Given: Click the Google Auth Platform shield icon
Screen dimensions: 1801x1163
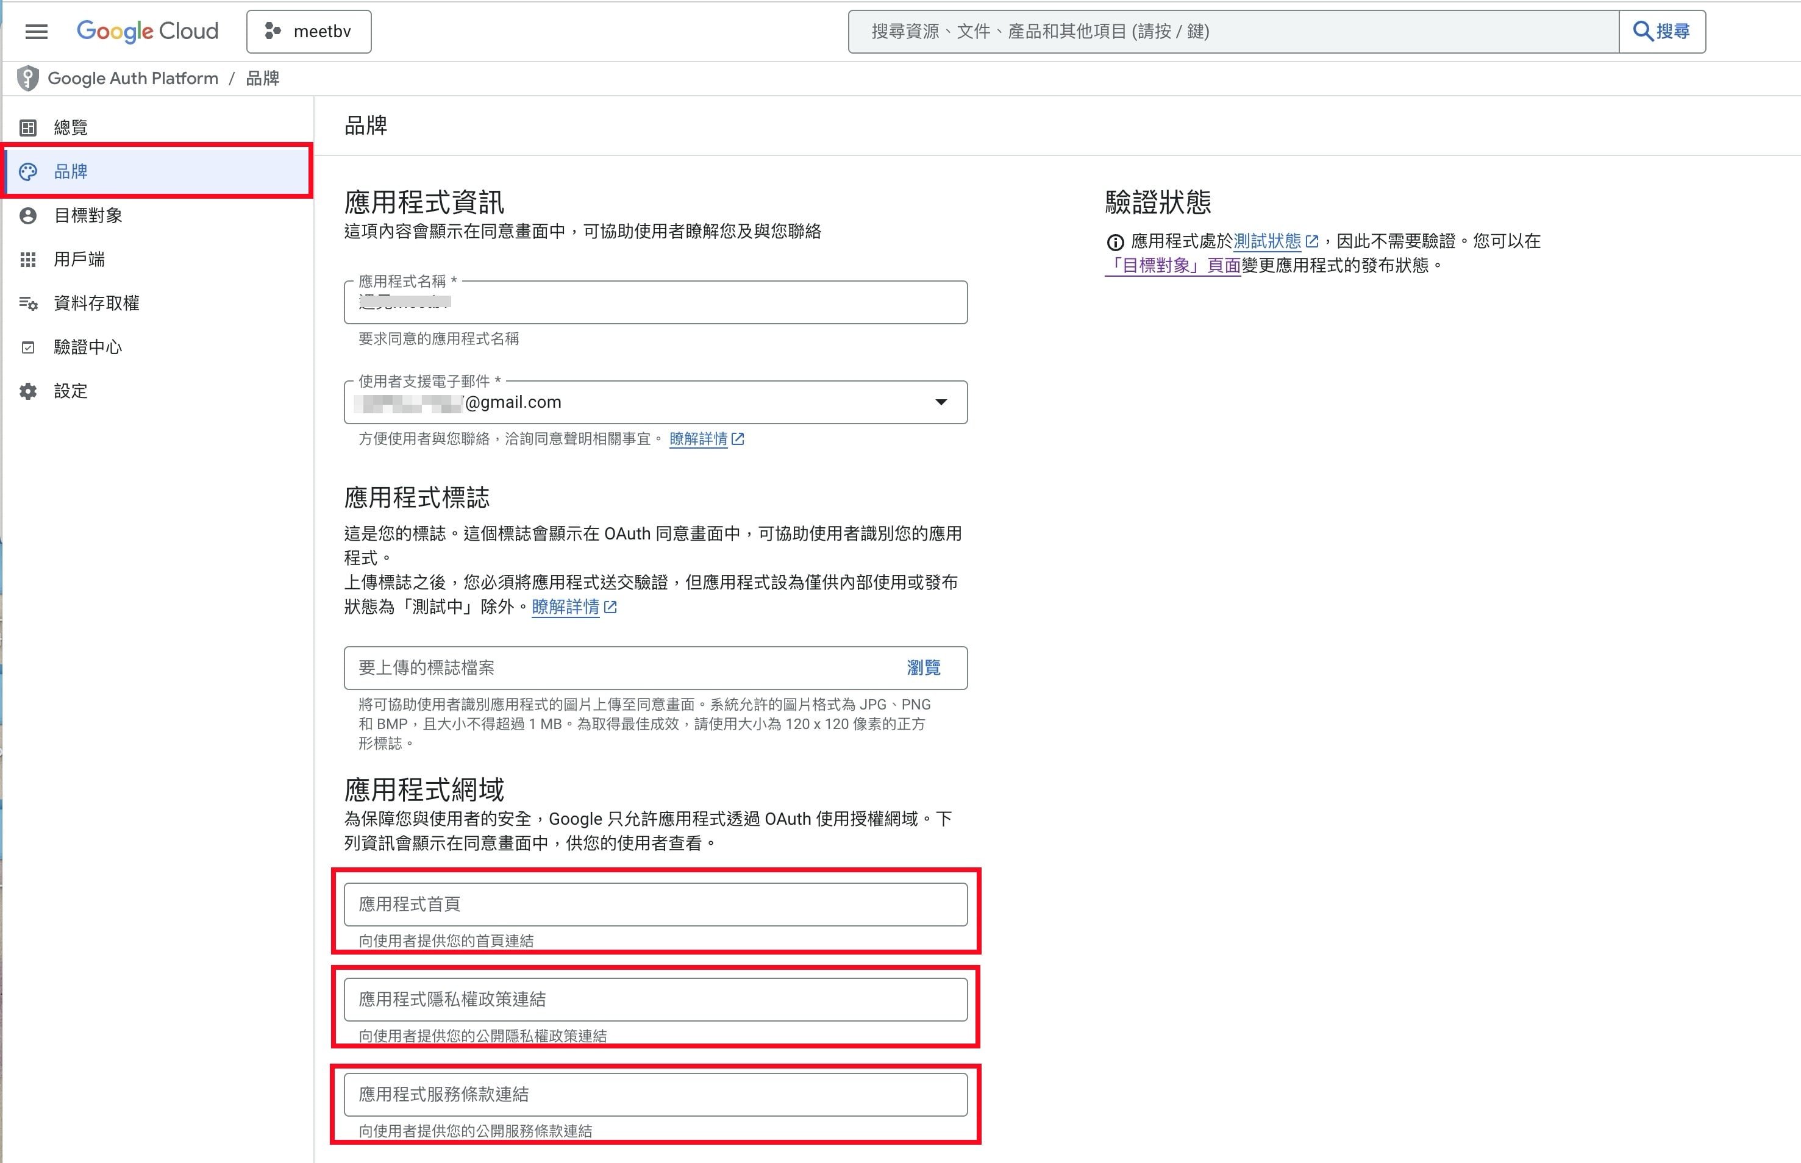Looking at the screenshot, I should [28, 79].
